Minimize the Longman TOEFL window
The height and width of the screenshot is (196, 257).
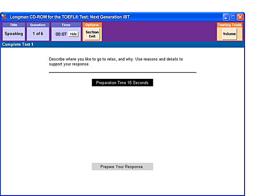(x=226, y=17)
